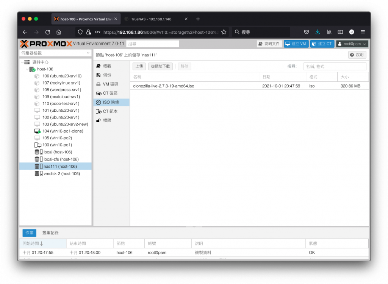Sort by the 開始時間 column header

click(43, 243)
